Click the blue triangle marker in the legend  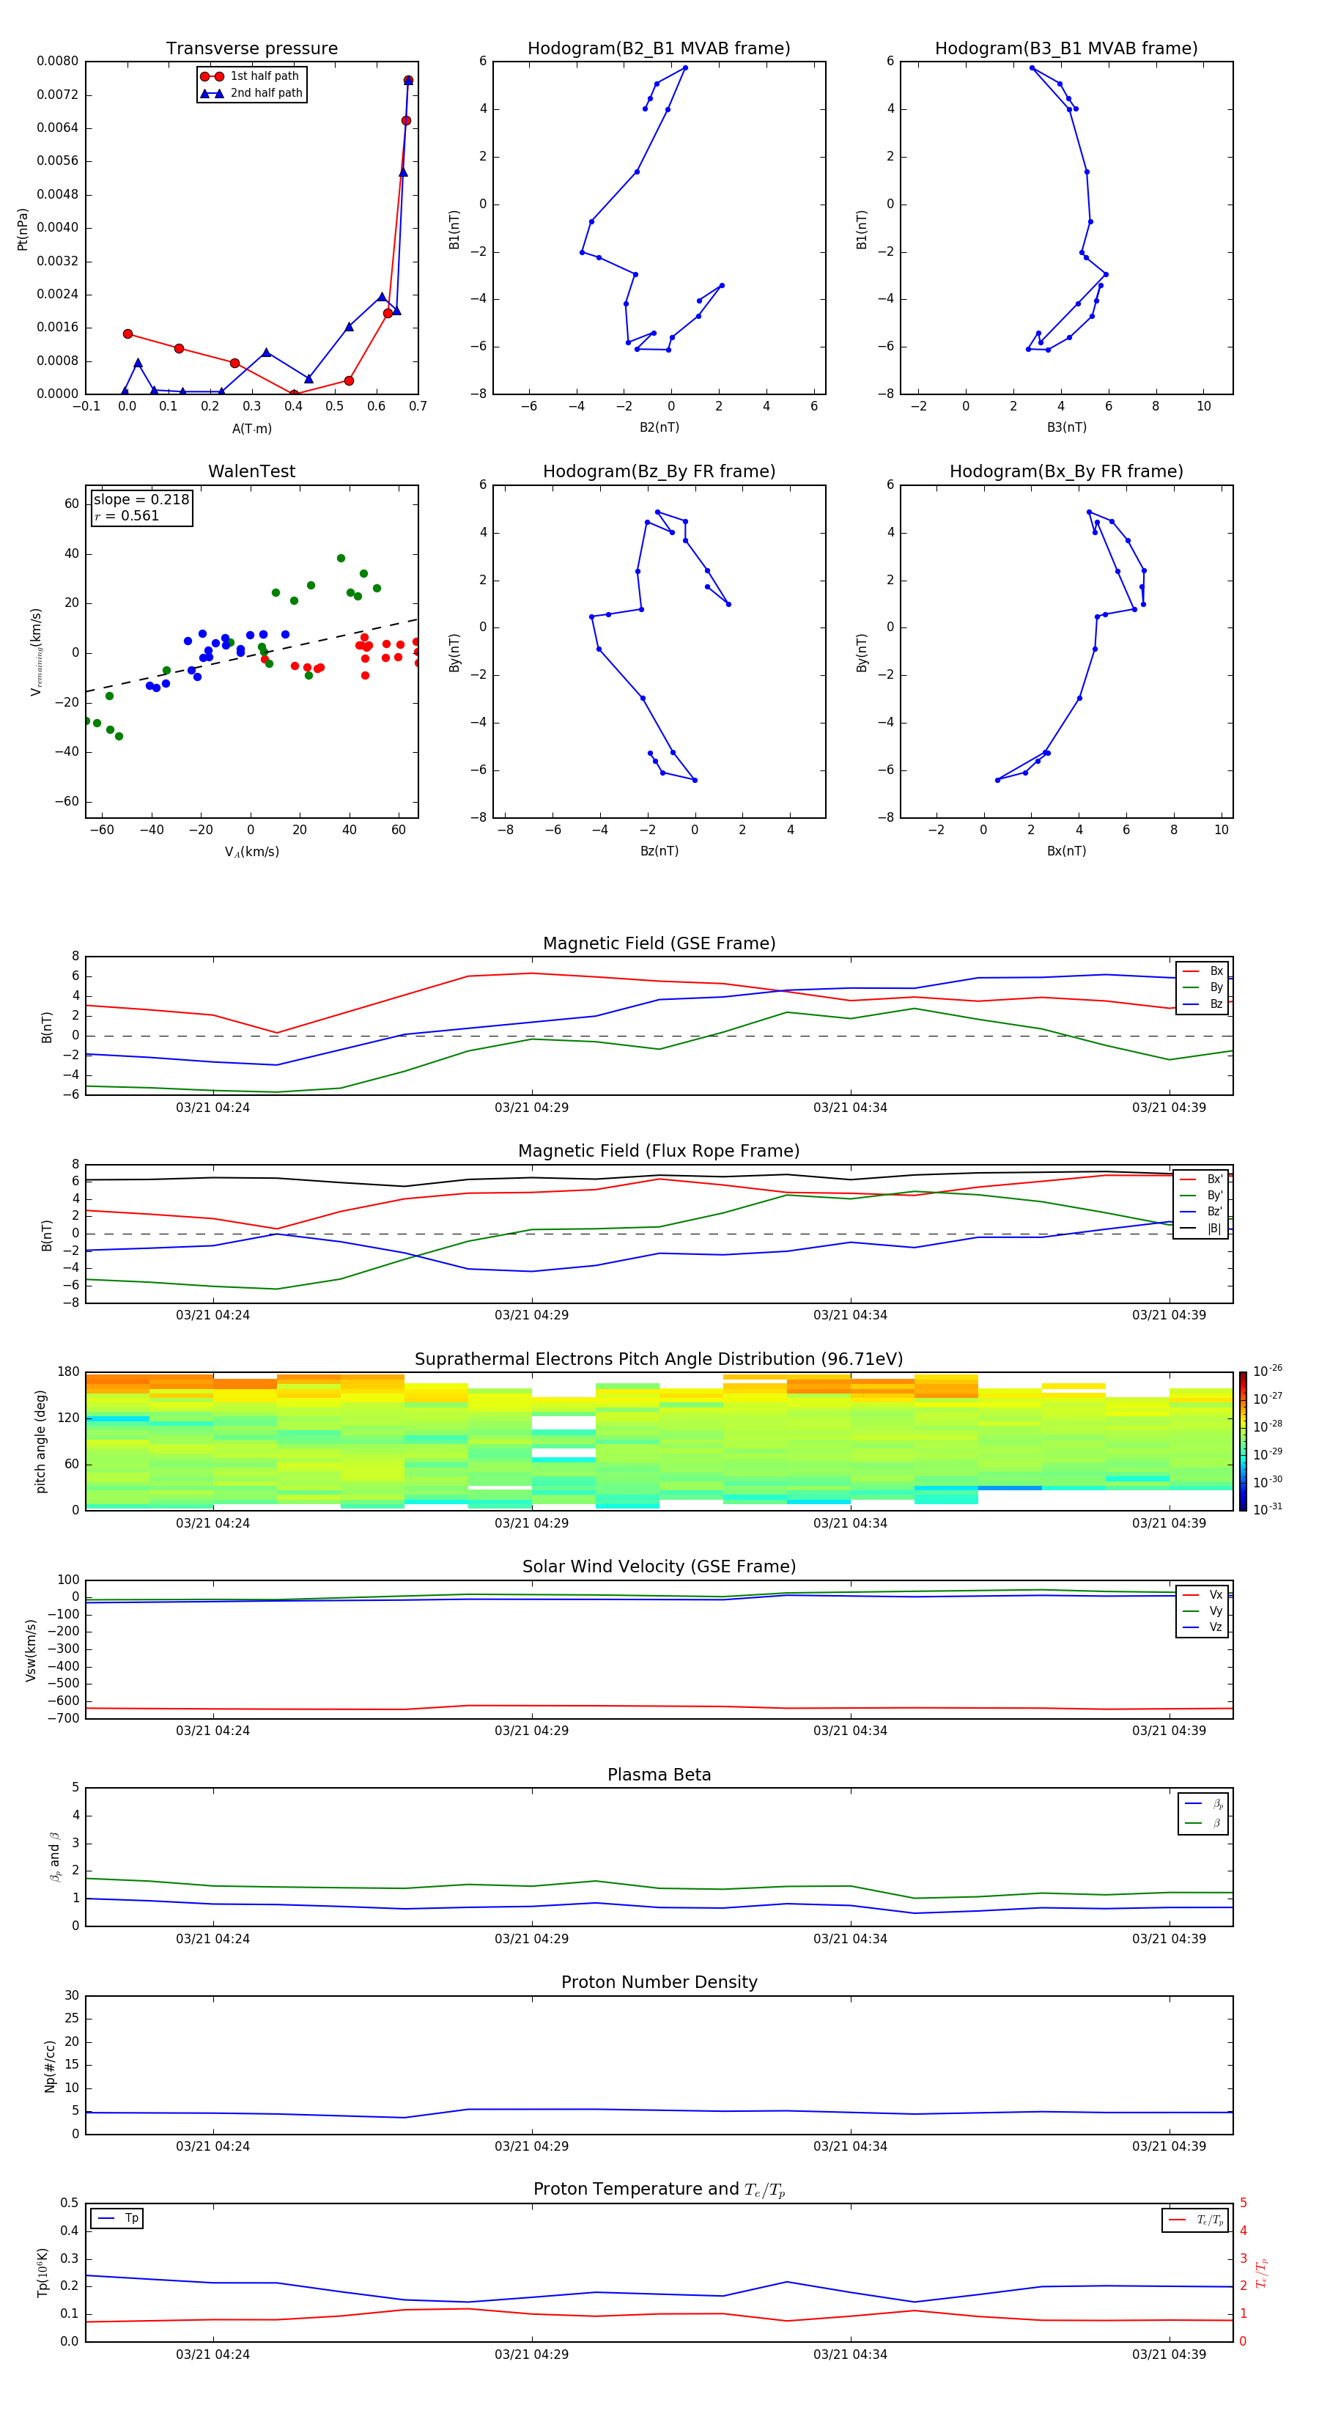coord(213,93)
